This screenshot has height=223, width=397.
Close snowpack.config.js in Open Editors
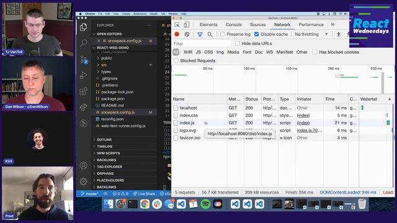click(99, 41)
